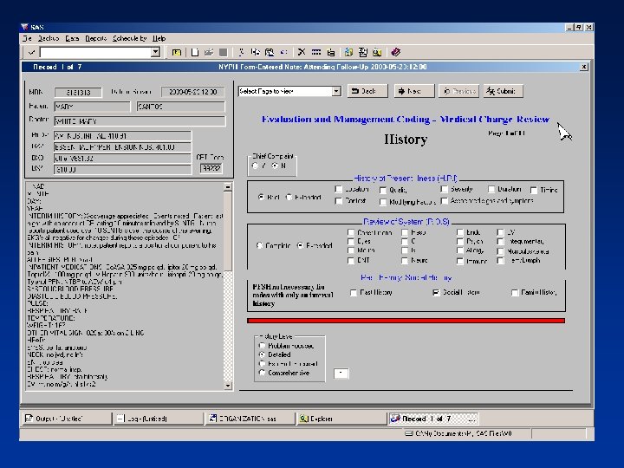This screenshot has height=468, width=624.
Task: Click the first yellow icon after command box
Action: click(176, 52)
